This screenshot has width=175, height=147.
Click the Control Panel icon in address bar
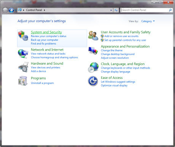20,10
